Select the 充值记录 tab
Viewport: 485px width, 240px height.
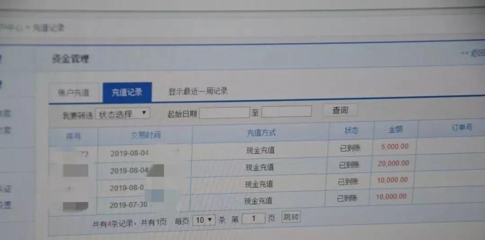(127, 92)
